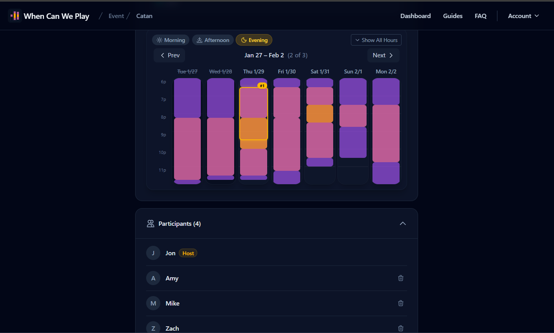Click the trash icon beside Zach
554x333 pixels.
click(400, 328)
